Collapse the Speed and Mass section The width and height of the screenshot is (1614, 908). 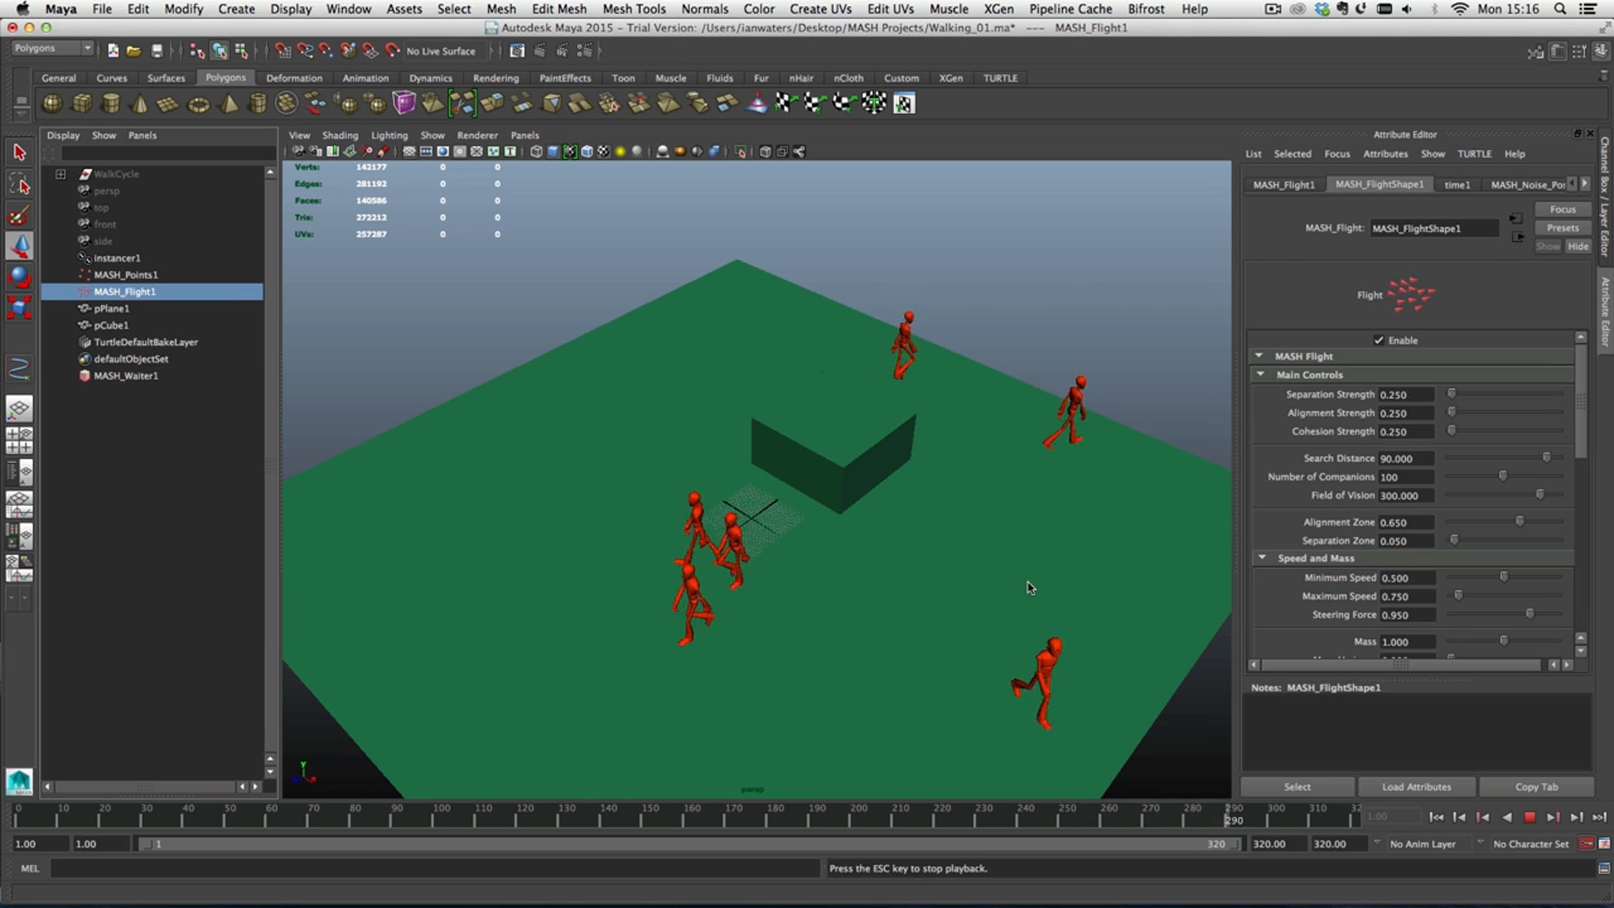tap(1262, 558)
